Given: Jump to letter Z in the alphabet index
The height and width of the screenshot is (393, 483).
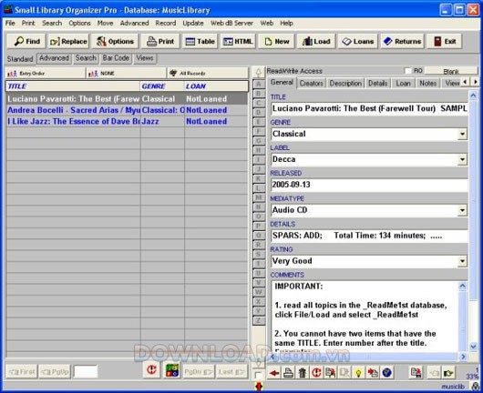Looking at the screenshot, I should (259, 320).
